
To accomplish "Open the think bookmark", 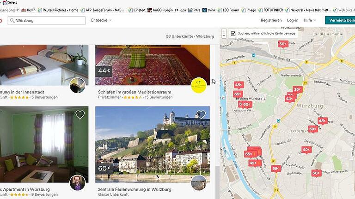I will pyautogui.click(x=209, y=10).
